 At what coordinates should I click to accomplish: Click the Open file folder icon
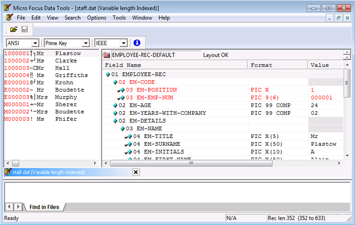tap(14, 30)
